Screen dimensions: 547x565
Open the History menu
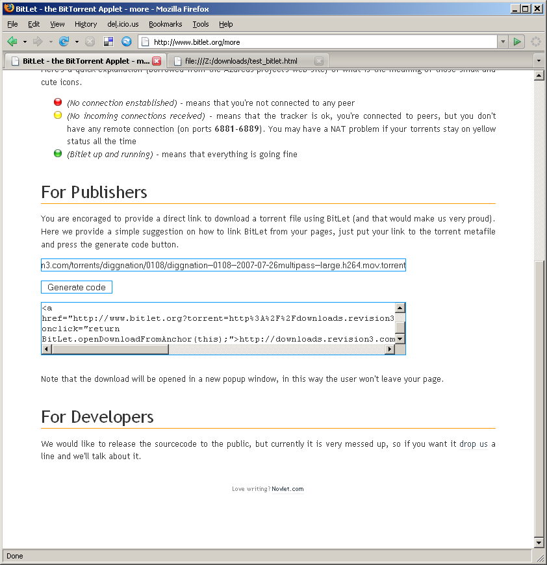pos(86,24)
